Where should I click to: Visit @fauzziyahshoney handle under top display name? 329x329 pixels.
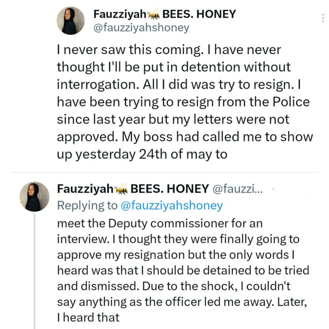tap(141, 28)
